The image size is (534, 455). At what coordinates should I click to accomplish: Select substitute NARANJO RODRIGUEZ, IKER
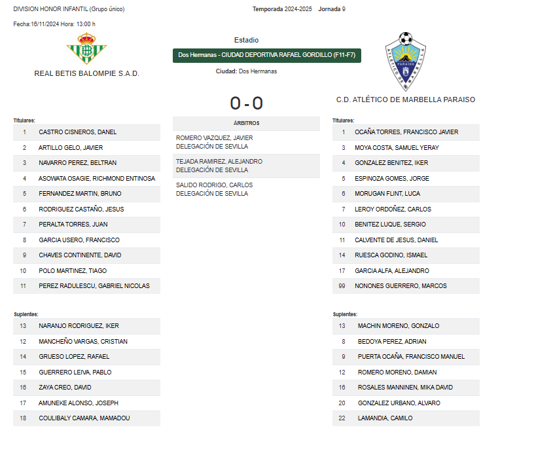click(79, 326)
